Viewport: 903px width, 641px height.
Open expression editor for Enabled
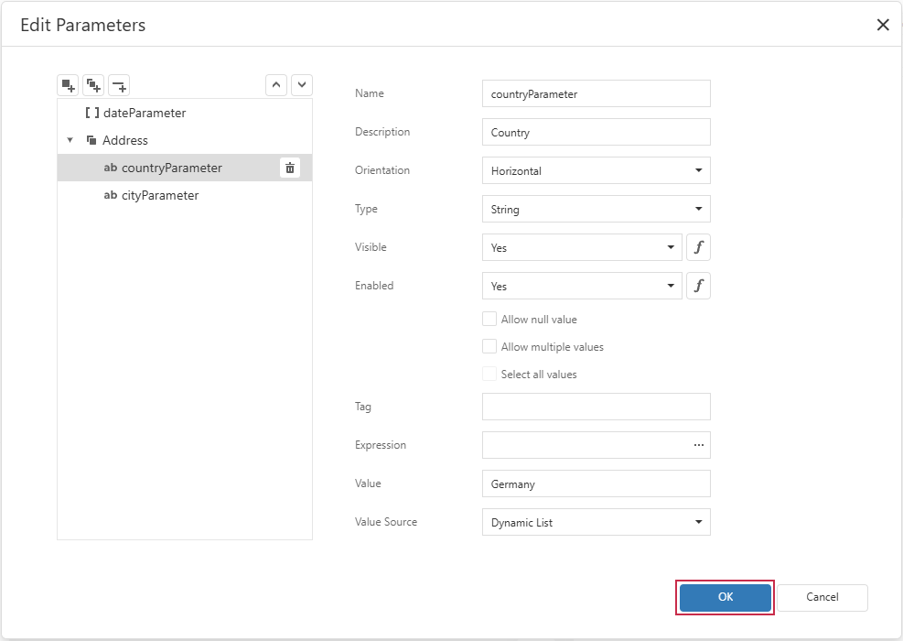coord(699,286)
